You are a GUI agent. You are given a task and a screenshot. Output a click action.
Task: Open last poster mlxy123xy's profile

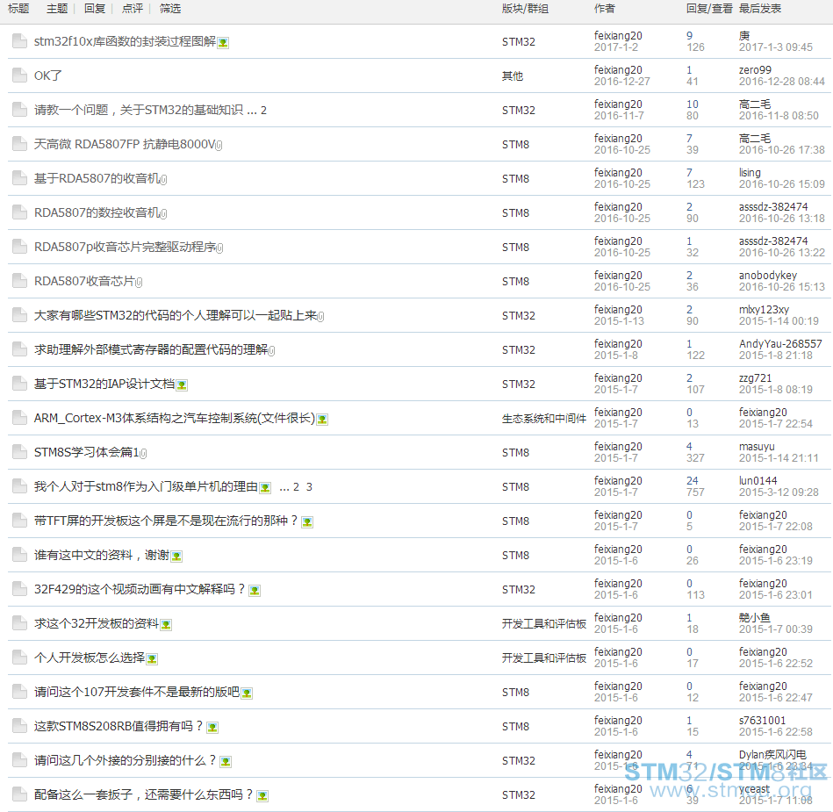[x=764, y=310]
